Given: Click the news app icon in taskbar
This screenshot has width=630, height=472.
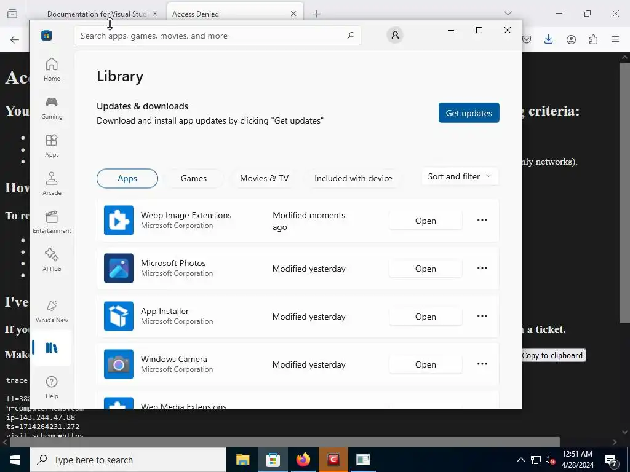Looking at the screenshot, I should tap(363, 460).
